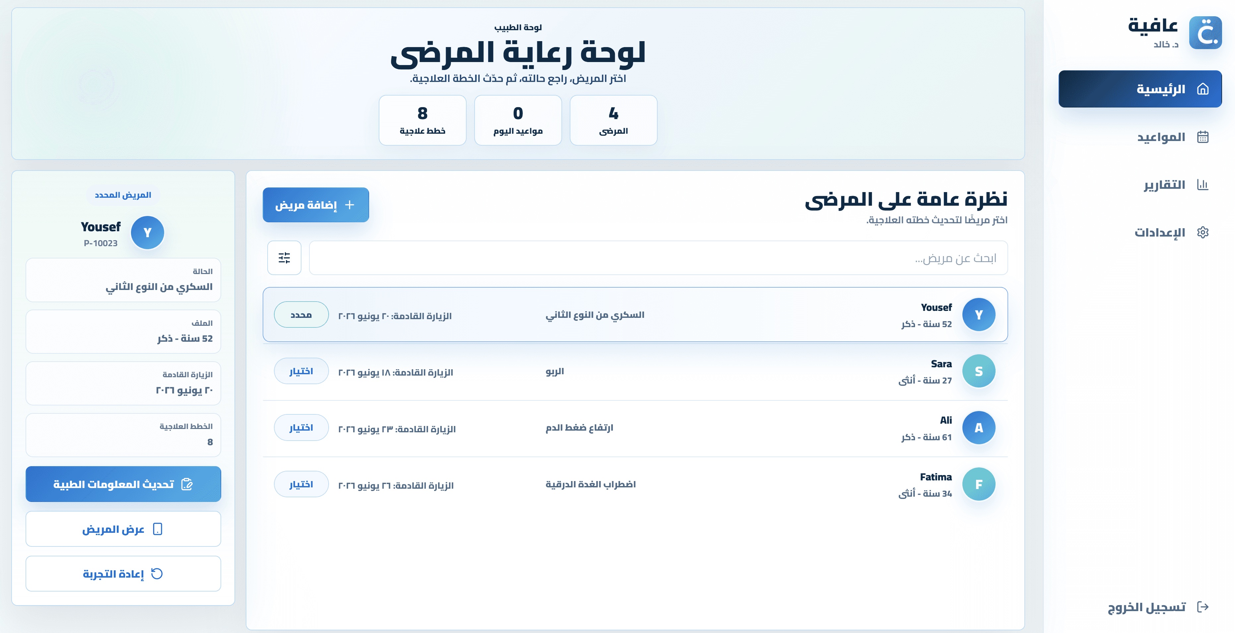Open the patient filter sliders icon
Viewport: 1235px width, 633px height.
coord(284,258)
